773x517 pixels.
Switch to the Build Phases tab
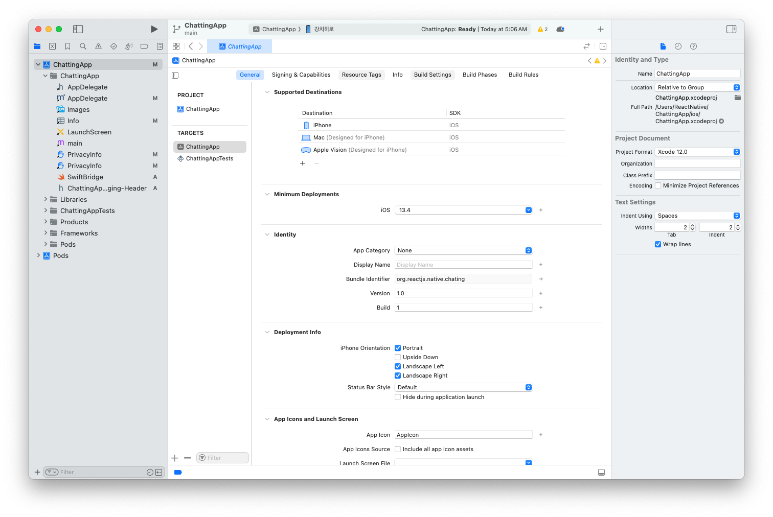(x=480, y=75)
